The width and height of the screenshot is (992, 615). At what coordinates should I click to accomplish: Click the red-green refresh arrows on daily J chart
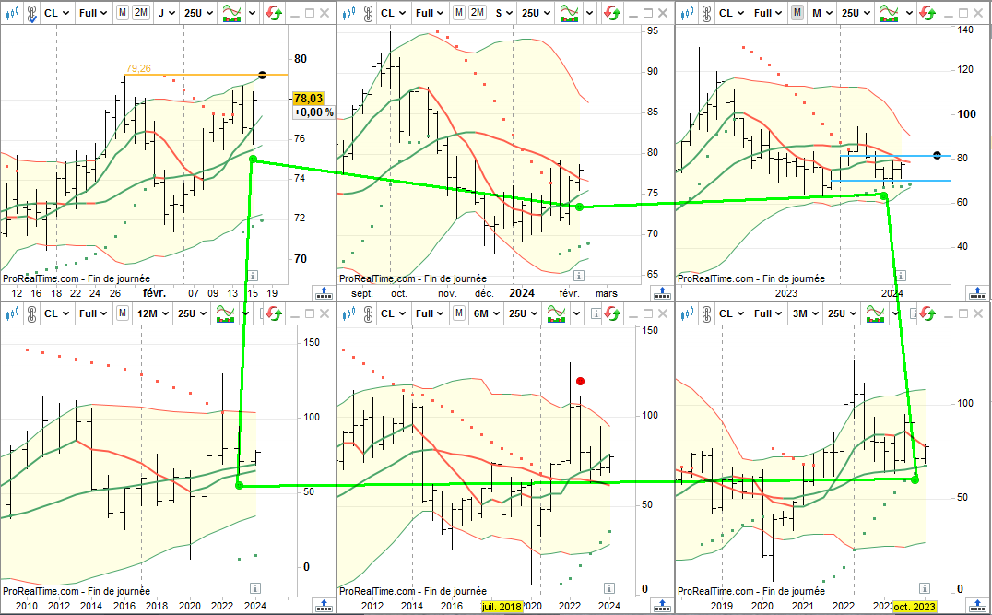[274, 13]
